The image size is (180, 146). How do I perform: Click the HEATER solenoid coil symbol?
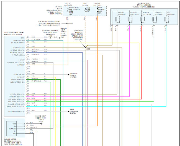(x=142, y=19)
